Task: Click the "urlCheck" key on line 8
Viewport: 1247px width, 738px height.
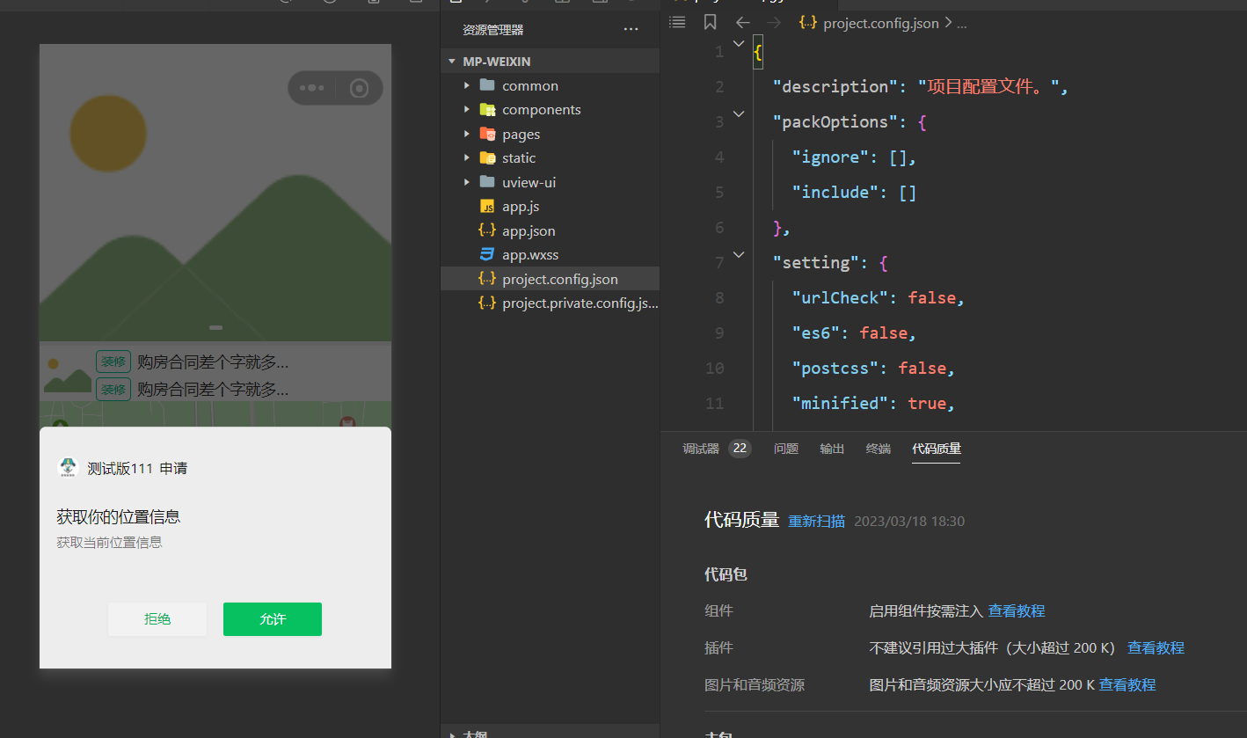Action: (x=840, y=297)
